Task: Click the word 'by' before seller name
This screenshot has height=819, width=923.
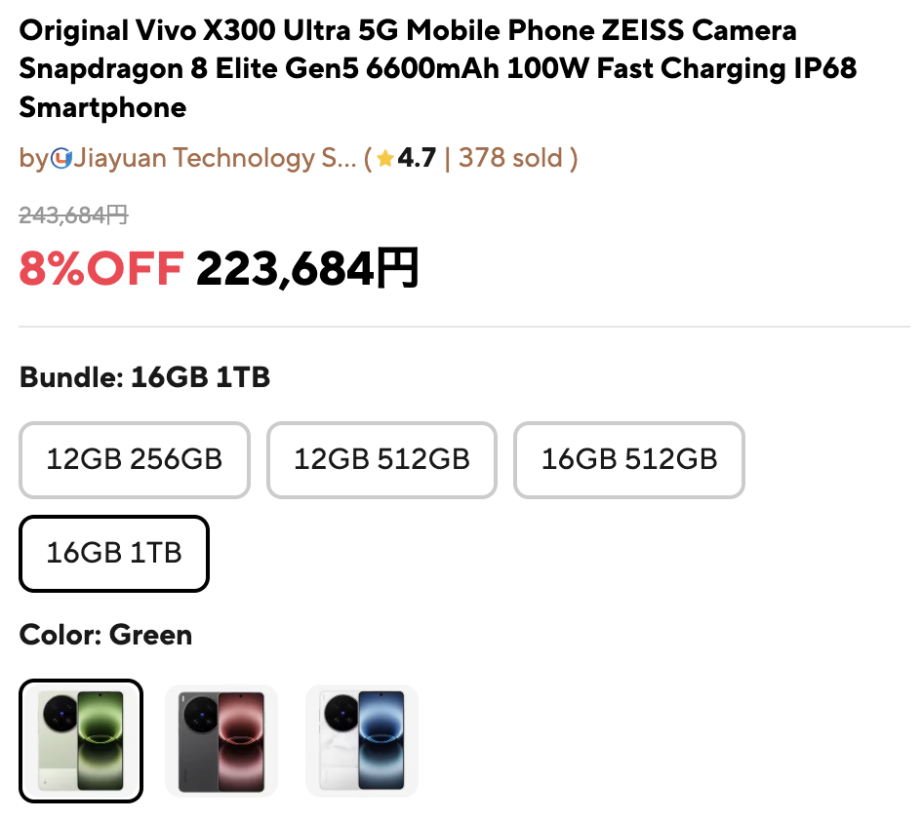Action: tap(33, 159)
